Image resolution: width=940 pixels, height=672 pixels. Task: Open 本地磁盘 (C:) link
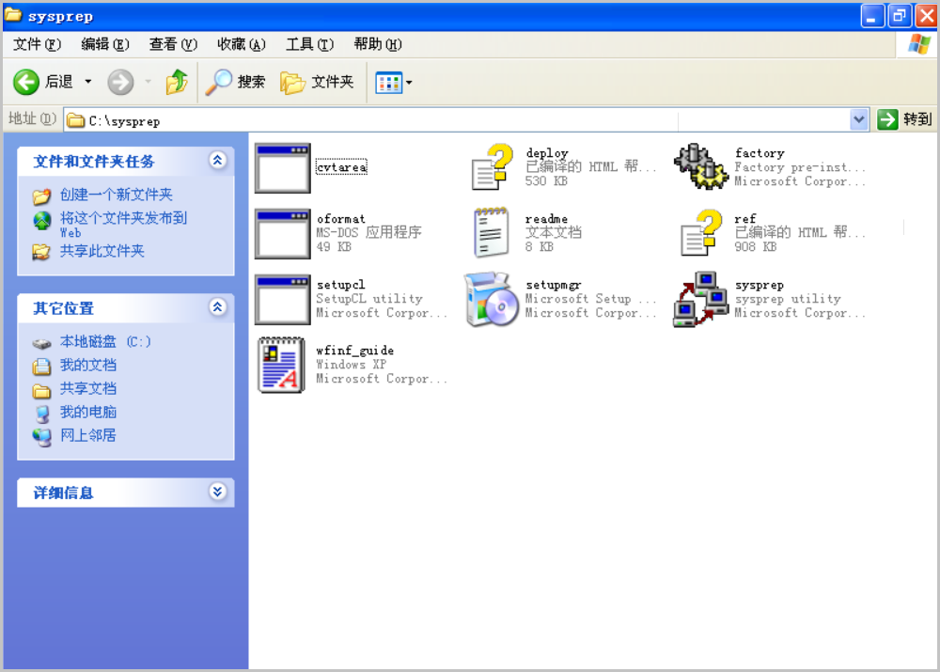tap(105, 342)
